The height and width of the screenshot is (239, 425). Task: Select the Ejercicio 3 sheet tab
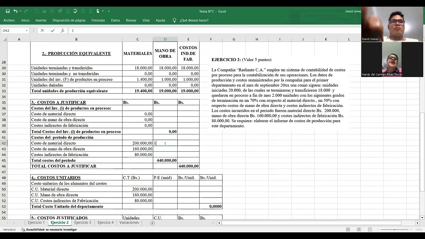[x=83, y=222]
